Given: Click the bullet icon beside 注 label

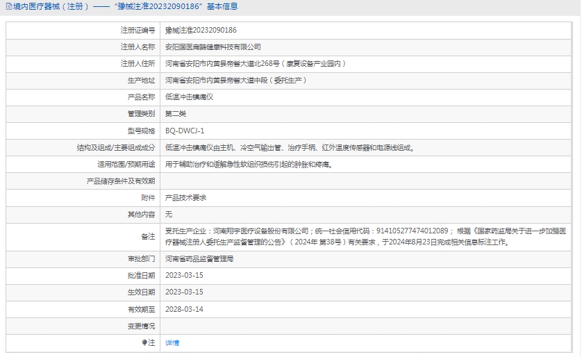Looking at the screenshot, I should (x=144, y=342).
